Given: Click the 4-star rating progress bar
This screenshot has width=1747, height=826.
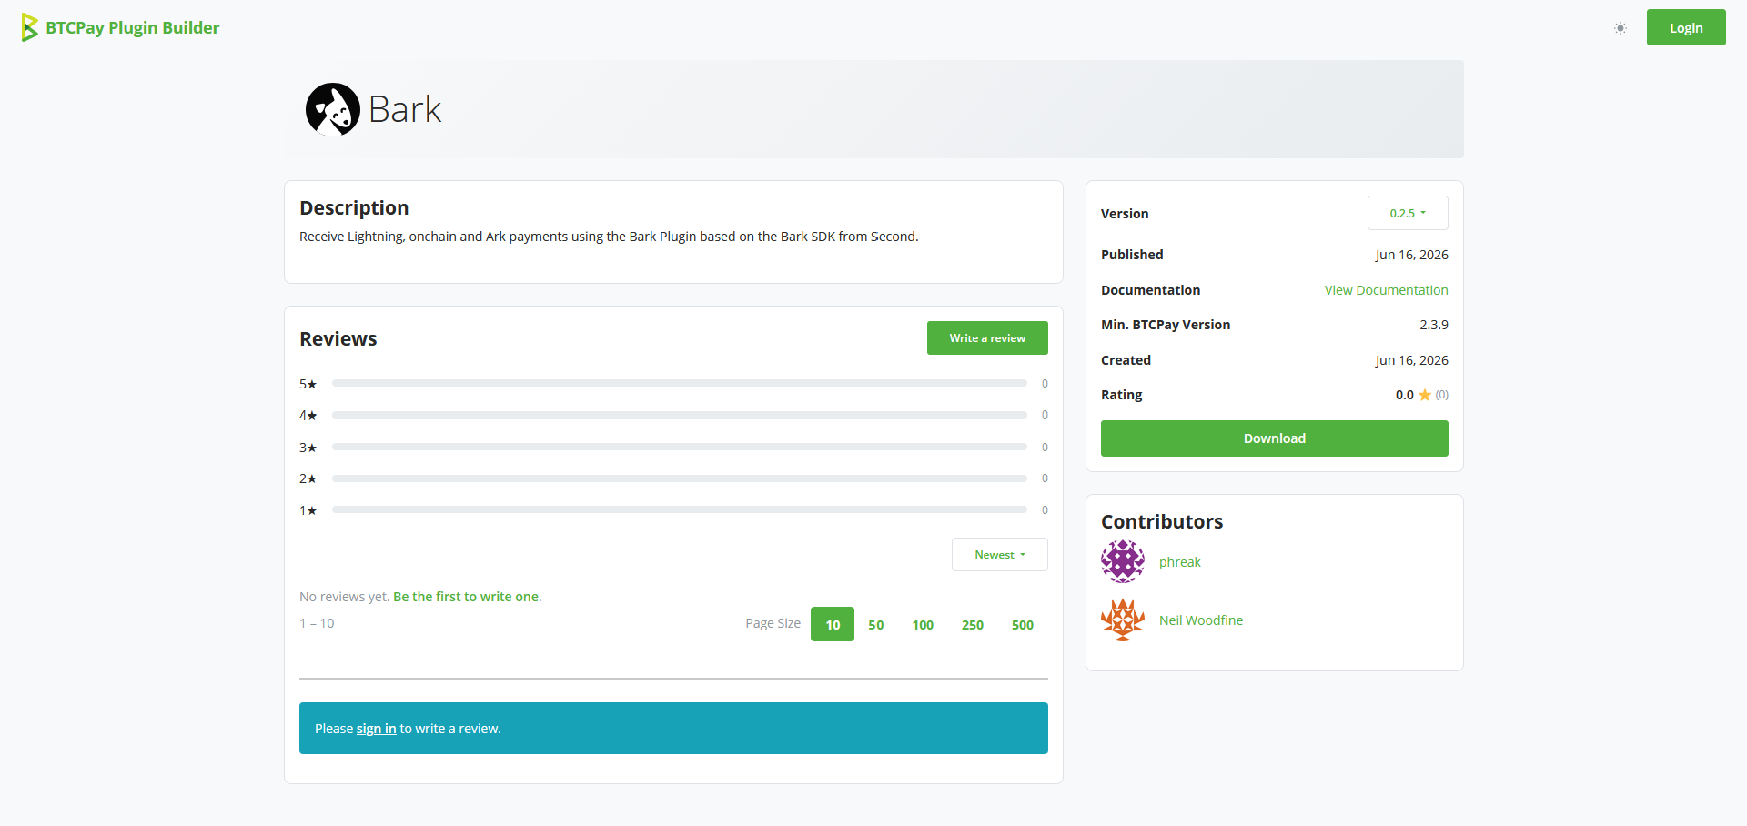Looking at the screenshot, I should coord(679,415).
